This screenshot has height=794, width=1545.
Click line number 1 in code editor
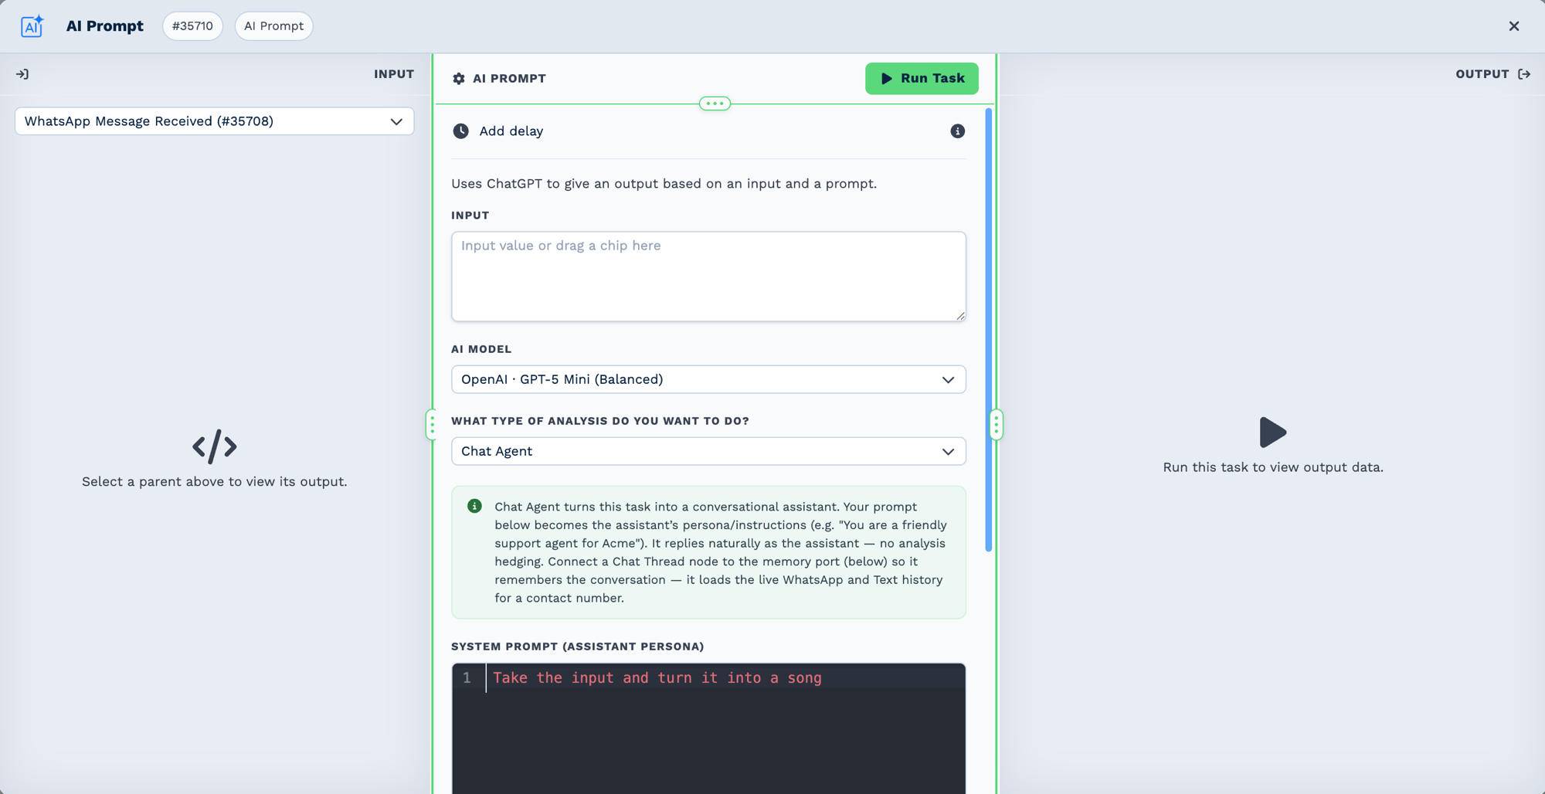pyautogui.click(x=467, y=677)
